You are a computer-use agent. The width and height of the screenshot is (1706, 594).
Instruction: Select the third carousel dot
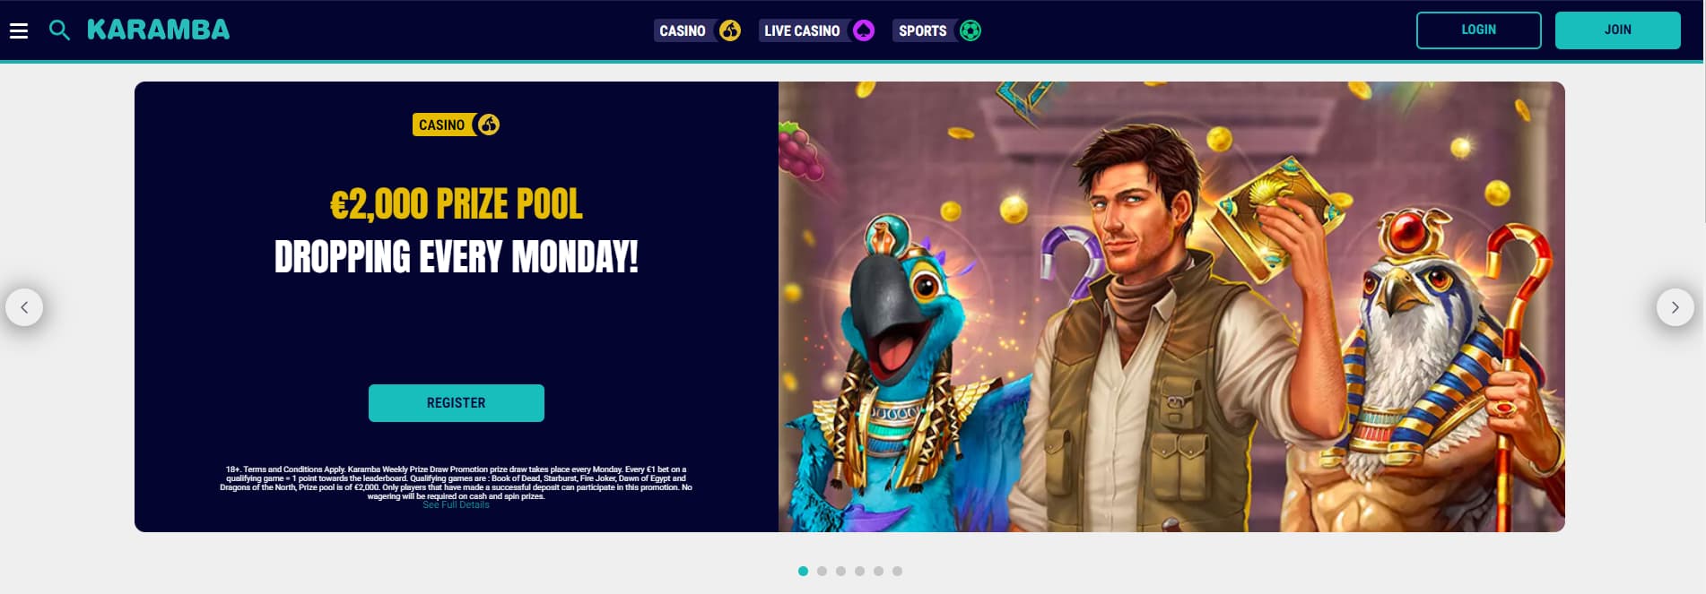[x=840, y=571]
